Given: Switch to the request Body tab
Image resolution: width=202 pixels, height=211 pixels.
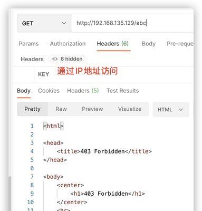Looking at the screenshot, I should tap(149, 44).
